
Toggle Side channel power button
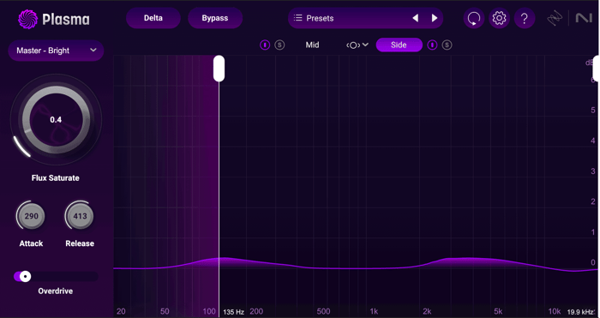pyautogui.click(x=432, y=45)
